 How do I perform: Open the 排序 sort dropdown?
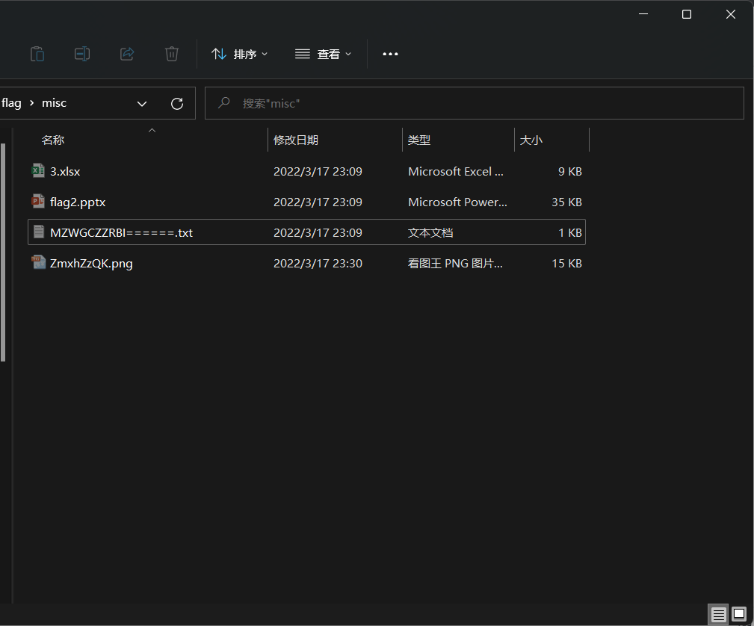click(240, 54)
